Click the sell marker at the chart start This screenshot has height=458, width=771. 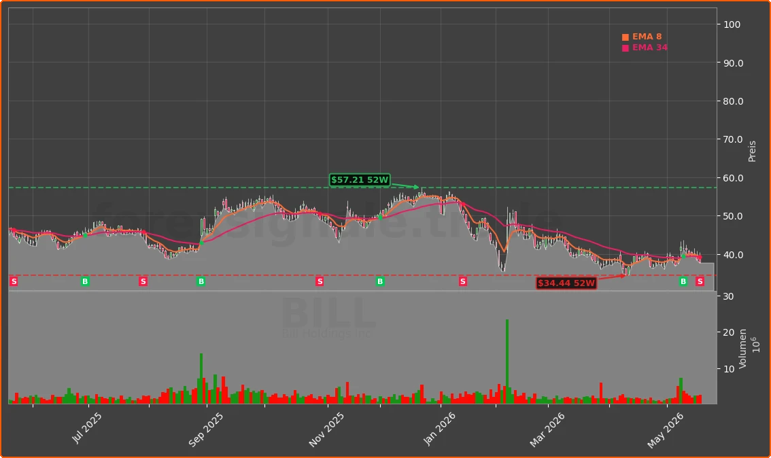pos(14,281)
